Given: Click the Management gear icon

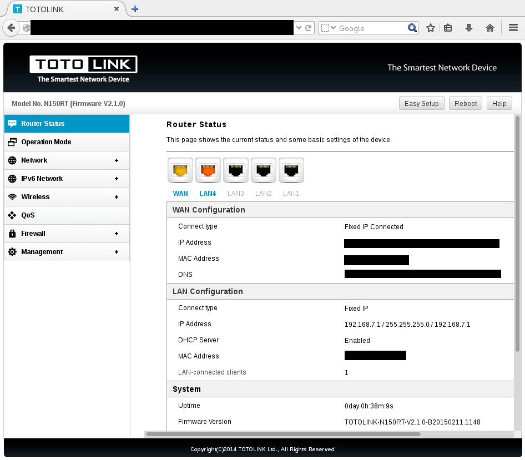Looking at the screenshot, I should pyautogui.click(x=12, y=252).
